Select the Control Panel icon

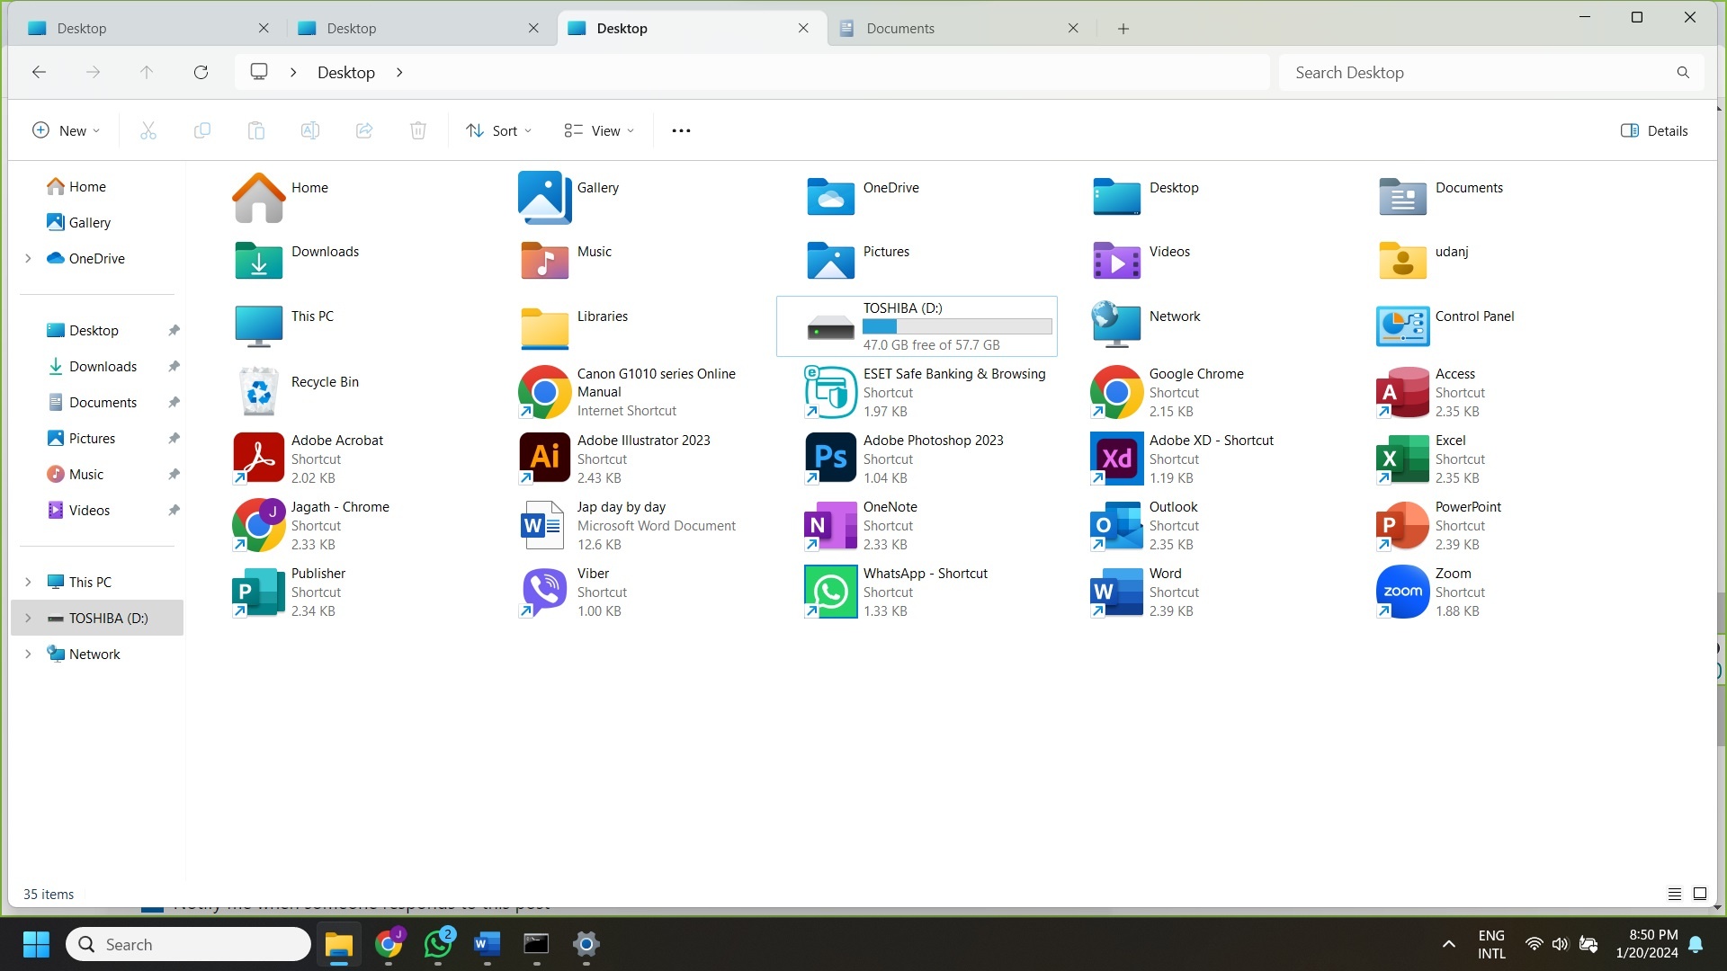(x=1402, y=325)
